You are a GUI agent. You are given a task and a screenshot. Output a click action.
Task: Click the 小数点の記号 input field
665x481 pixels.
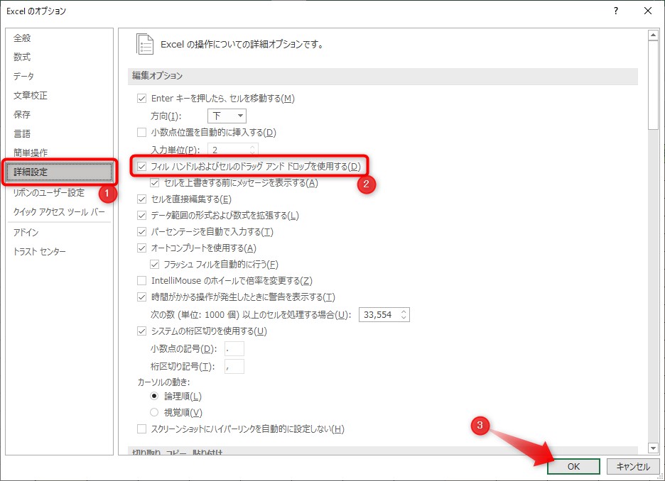click(234, 349)
